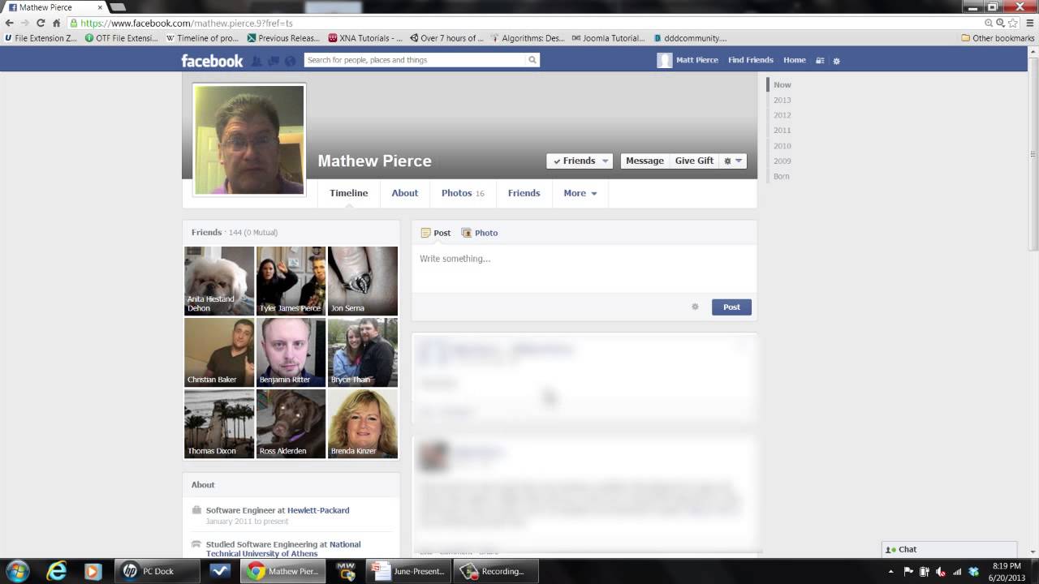Image resolution: width=1039 pixels, height=584 pixels.
Task: Open Chrome menu icon
Action: pyautogui.click(x=1029, y=24)
